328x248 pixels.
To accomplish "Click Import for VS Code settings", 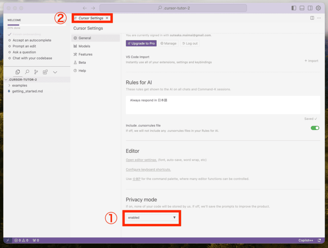I will tap(311, 61).
